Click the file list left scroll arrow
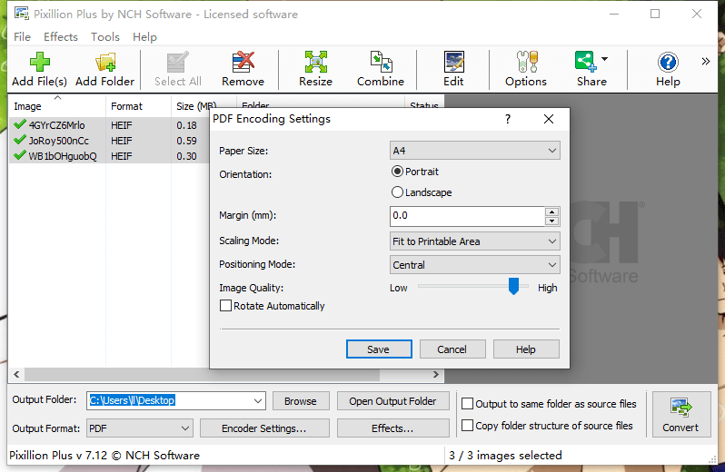This screenshot has height=472, width=725. click(x=16, y=374)
